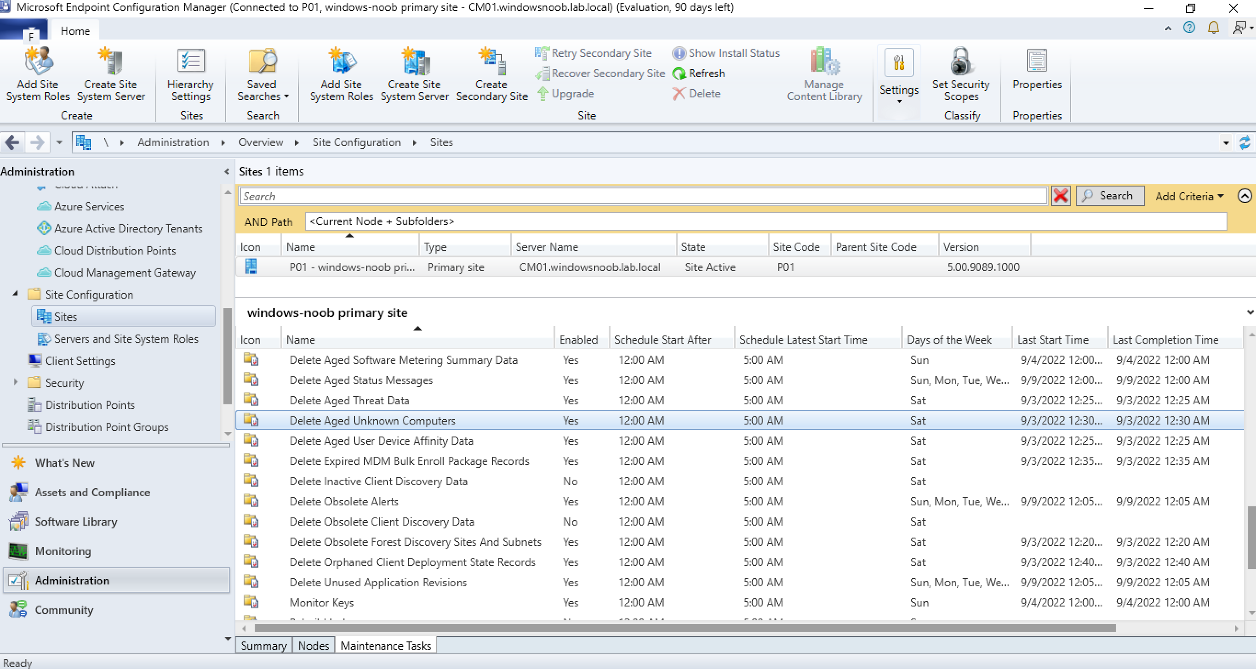
Task: Click the address bar refresh icon
Action: point(1245,143)
